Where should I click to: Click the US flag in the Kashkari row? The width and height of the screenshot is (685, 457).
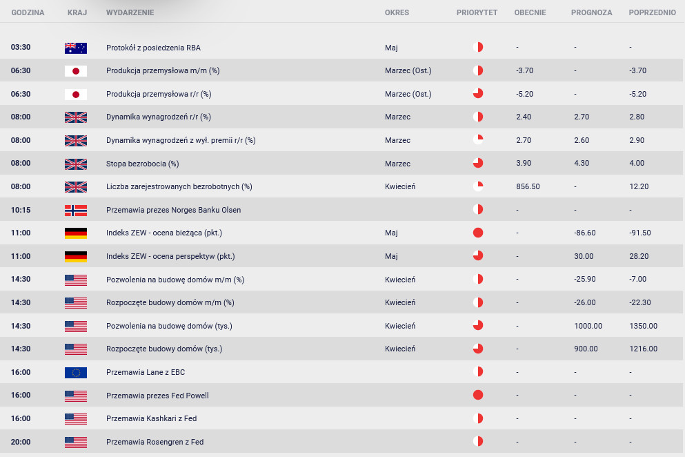[x=76, y=419]
